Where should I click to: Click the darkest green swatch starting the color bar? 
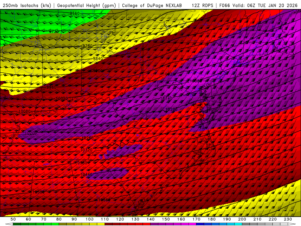[17, 224]
